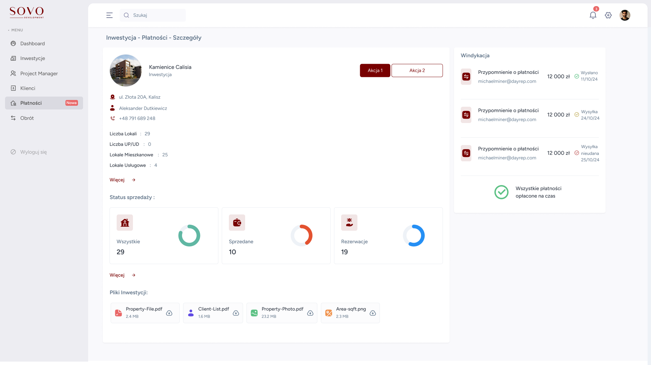Click the Kamienice Calisia building thumbnail
651x365 pixels.
[126, 70]
